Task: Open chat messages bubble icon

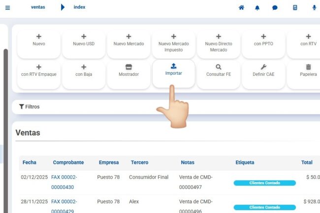Action: (x=275, y=8)
